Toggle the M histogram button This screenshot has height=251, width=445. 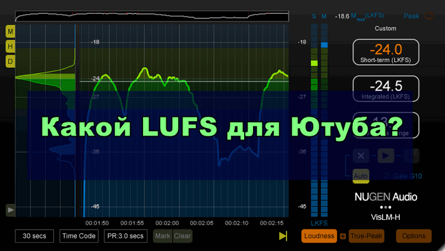11,32
